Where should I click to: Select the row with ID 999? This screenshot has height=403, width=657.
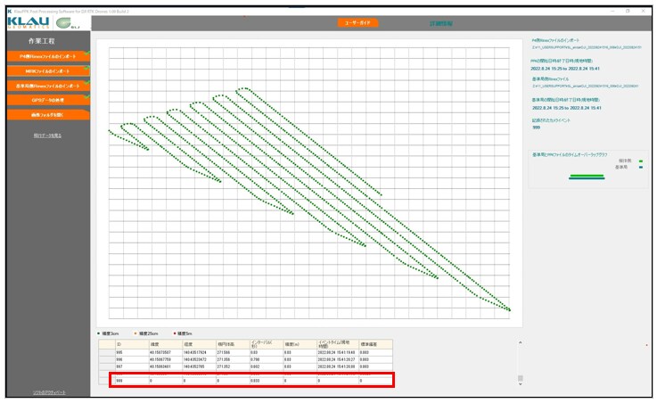click(x=250, y=381)
